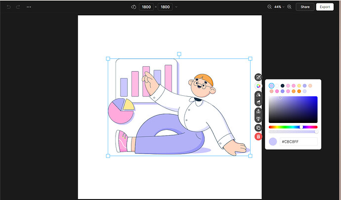Click inside the blue saturation gradient area
Image resolution: width=341 pixels, height=200 pixels.
[x=293, y=110]
